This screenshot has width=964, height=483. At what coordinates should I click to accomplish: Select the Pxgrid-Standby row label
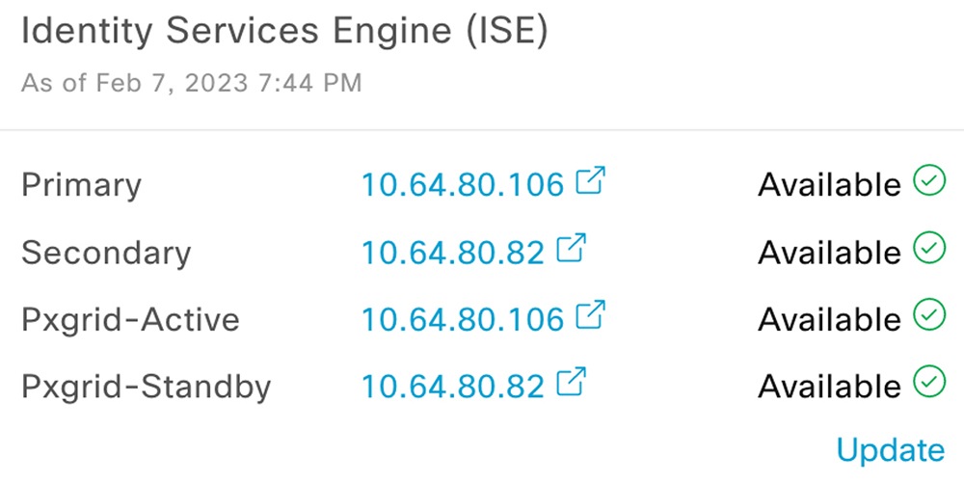coord(146,386)
